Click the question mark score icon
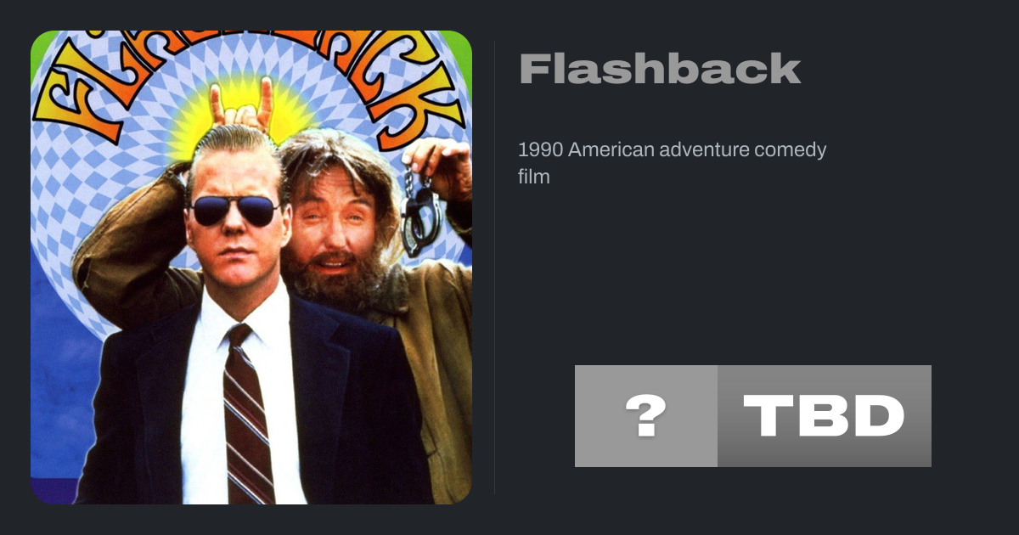1019x535 pixels. 646,416
